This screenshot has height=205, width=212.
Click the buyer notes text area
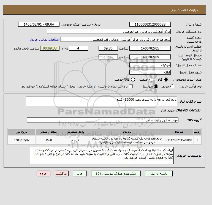coord(102,155)
